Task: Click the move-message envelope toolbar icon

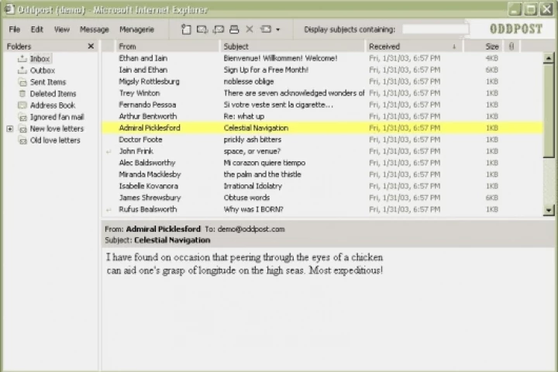Action: click(x=266, y=29)
